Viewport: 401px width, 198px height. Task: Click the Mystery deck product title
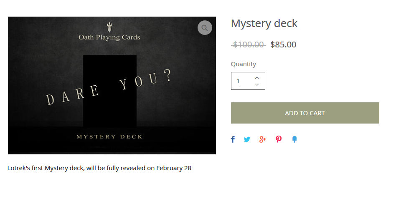tap(264, 23)
